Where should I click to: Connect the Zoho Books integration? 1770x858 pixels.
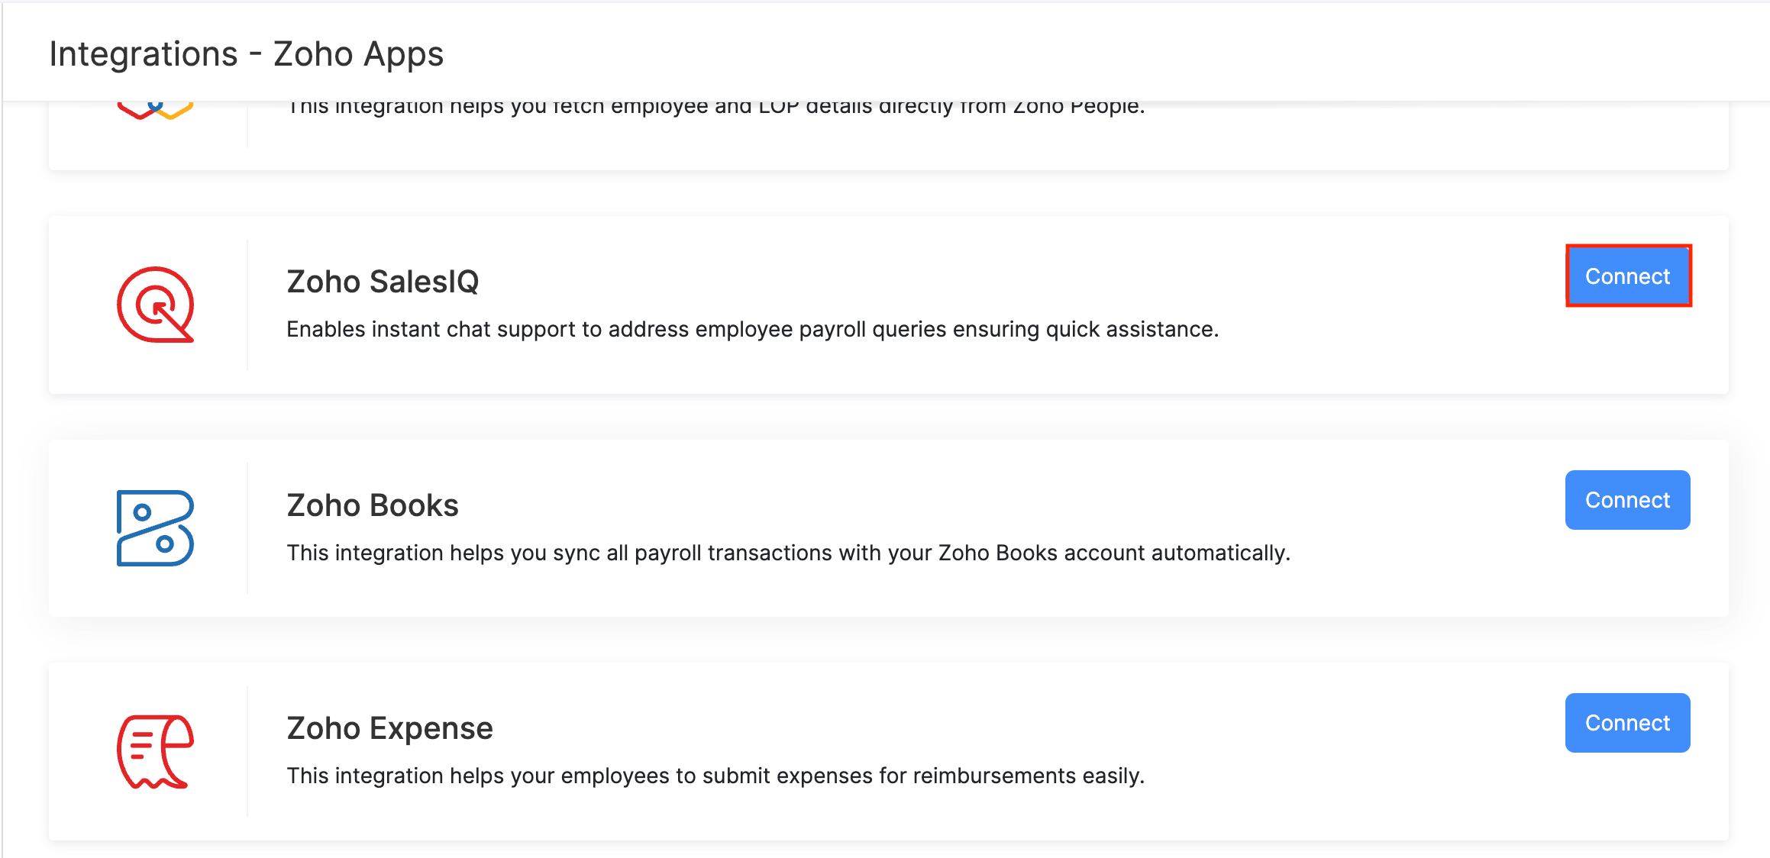(1627, 500)
